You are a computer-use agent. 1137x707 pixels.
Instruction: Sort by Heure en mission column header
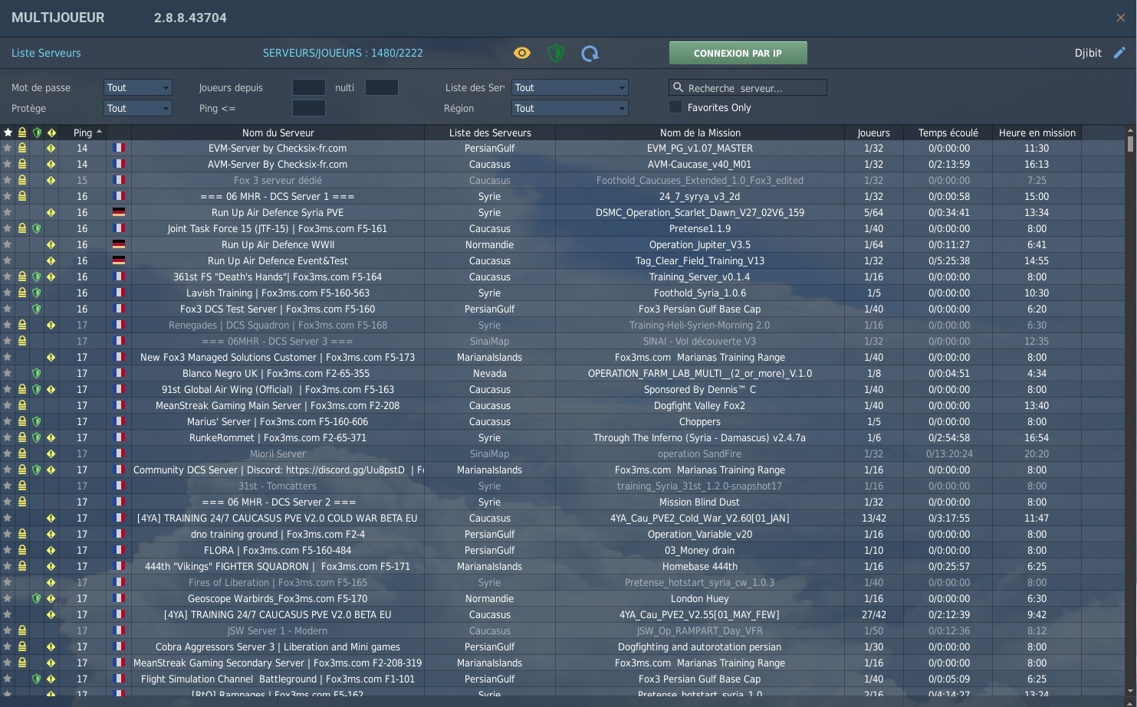coord(1037,133)
